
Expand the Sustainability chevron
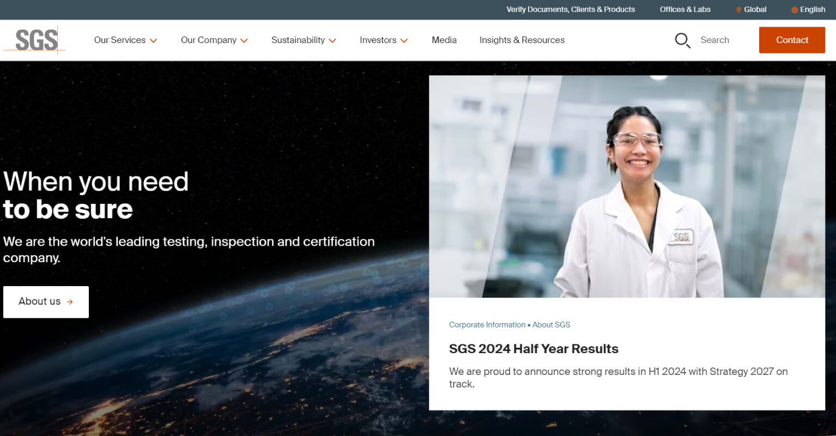pos(332,40)
